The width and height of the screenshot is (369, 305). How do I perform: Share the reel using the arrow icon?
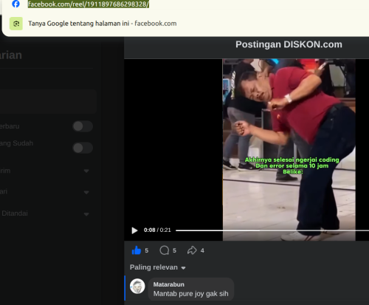[192, 250]
